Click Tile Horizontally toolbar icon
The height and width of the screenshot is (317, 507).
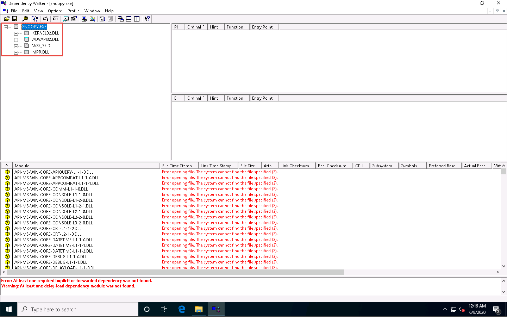coord(129,19)
